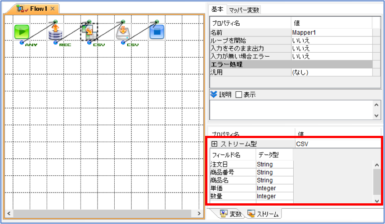Select the database read component icon
The width and height of the screenshot is (385, 224).
tap(55, 32)
